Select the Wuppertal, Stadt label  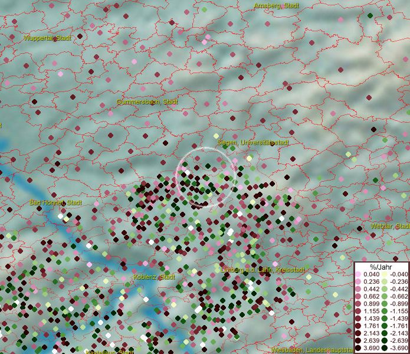[47, 38]
